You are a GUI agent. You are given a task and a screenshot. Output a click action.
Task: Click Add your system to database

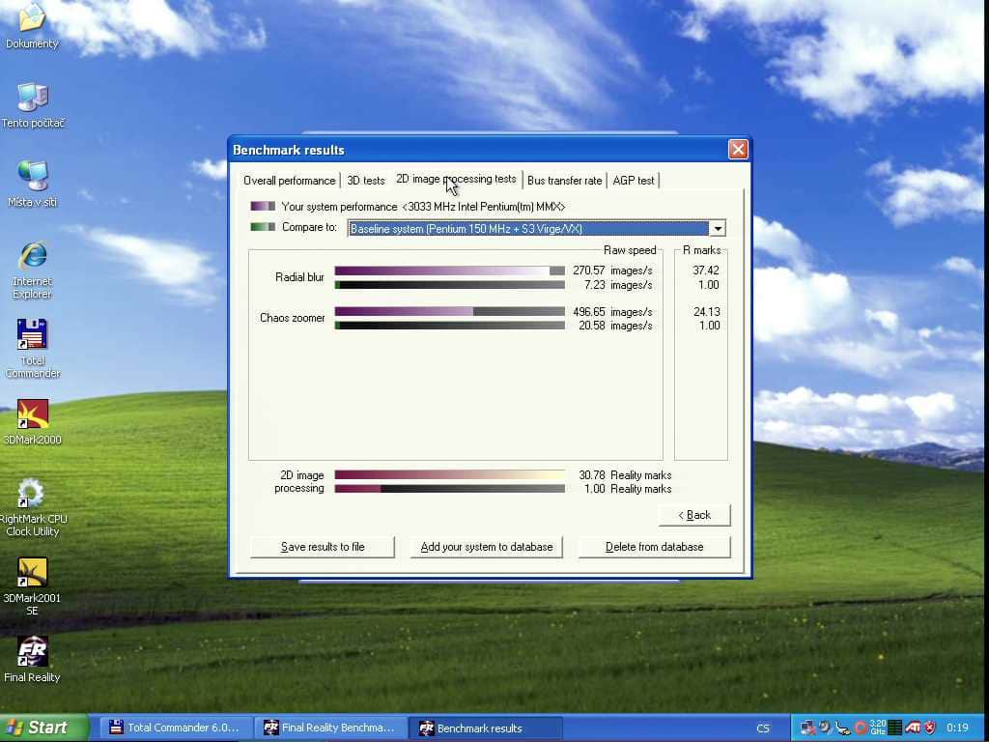pyautogui.click(x=487, y=547)
